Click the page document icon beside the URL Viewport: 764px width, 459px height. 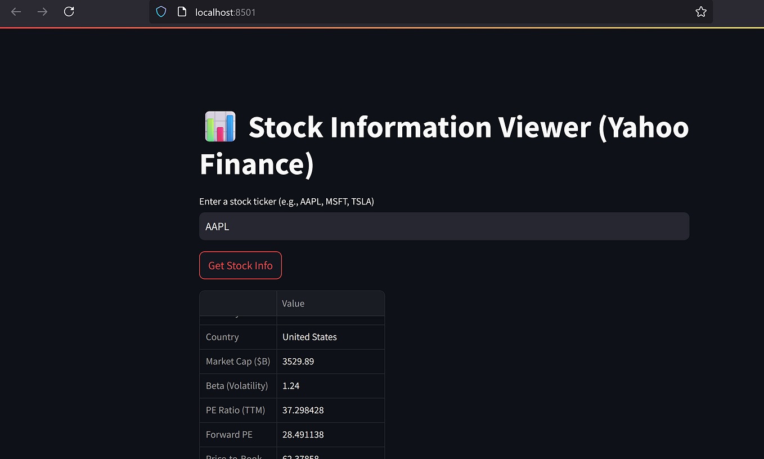pyautogui.click(x=181, y=11)
